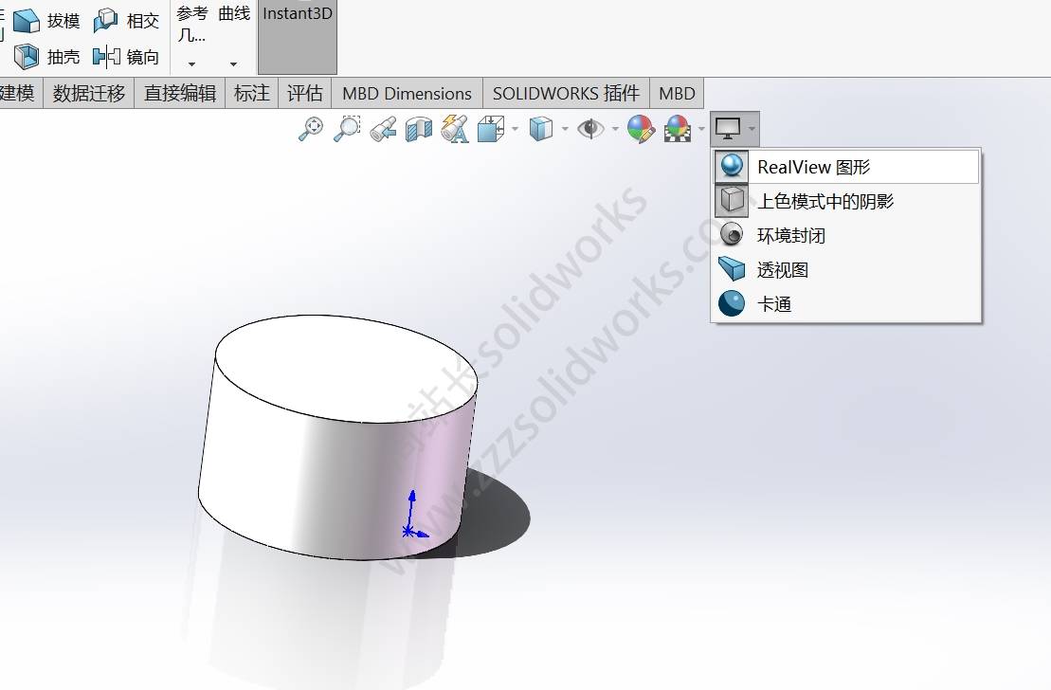This screenshot has width=1051, height=690.
Task: Open the hide/show items eye dropdown
Action: (615, 129)
